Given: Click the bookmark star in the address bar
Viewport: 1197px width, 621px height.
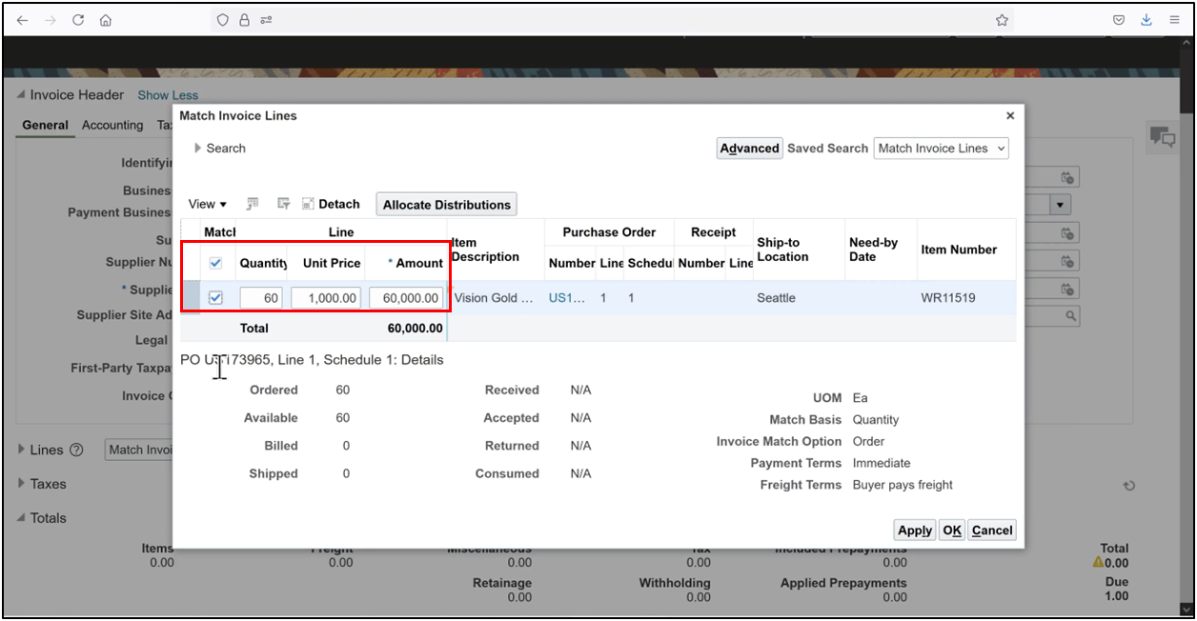Looking at the screenshot, I should tap(1002, 19).
